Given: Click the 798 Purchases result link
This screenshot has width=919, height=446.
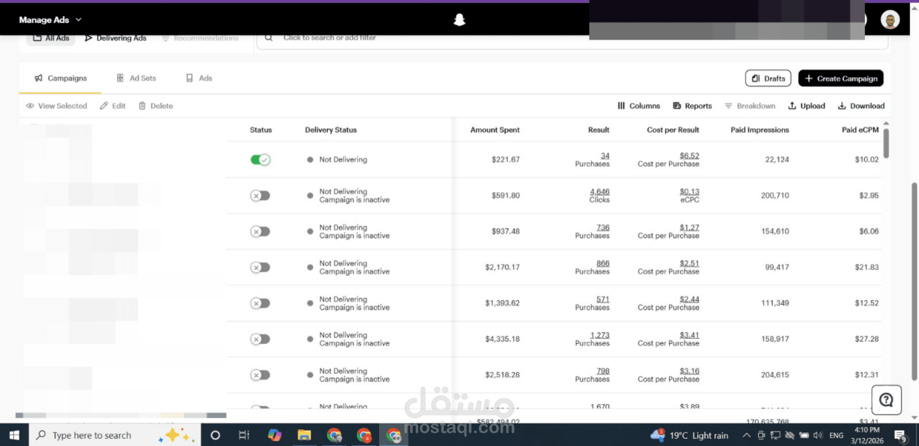Looking at the screenshot, I should tap(603, 371).
